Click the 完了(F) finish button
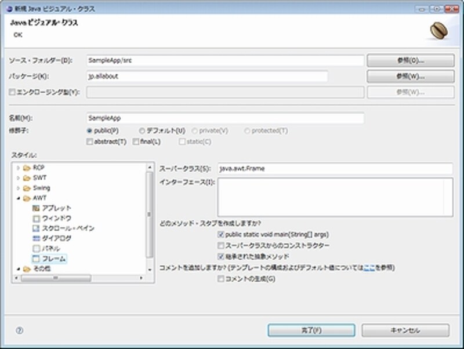This screenshot has height=349, width=464. [x=311, y=330]
